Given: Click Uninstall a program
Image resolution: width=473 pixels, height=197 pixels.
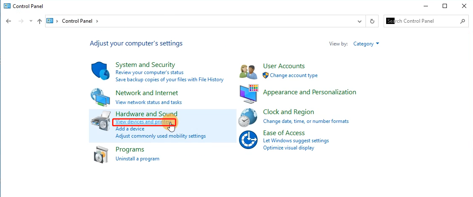Looking at the screenshot, I should click(x=137, y=158).
